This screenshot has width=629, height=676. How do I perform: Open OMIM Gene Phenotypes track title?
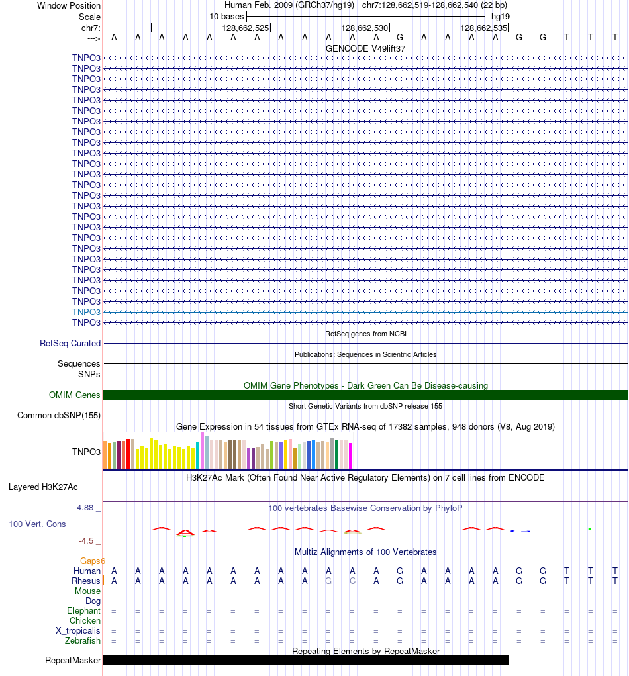365,385
